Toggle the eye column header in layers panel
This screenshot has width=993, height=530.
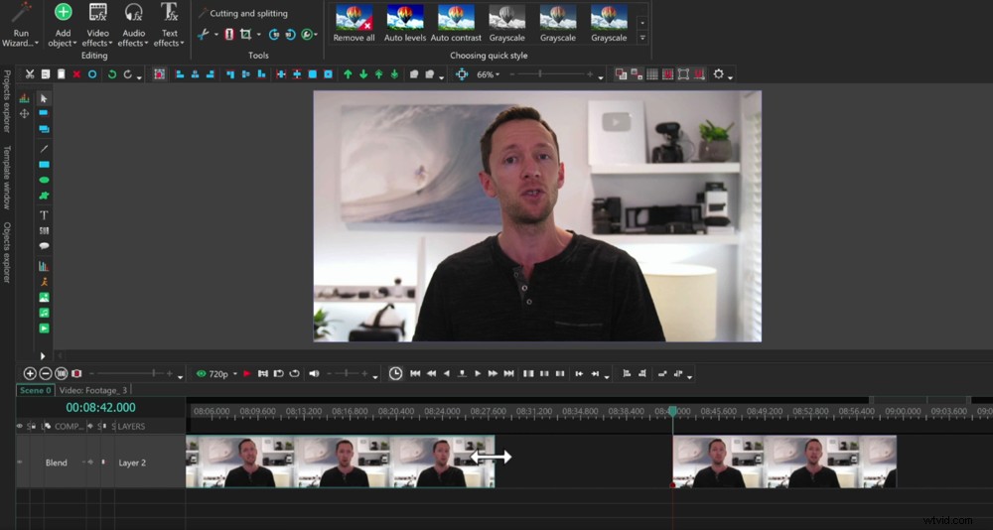[x=20, y=426]
